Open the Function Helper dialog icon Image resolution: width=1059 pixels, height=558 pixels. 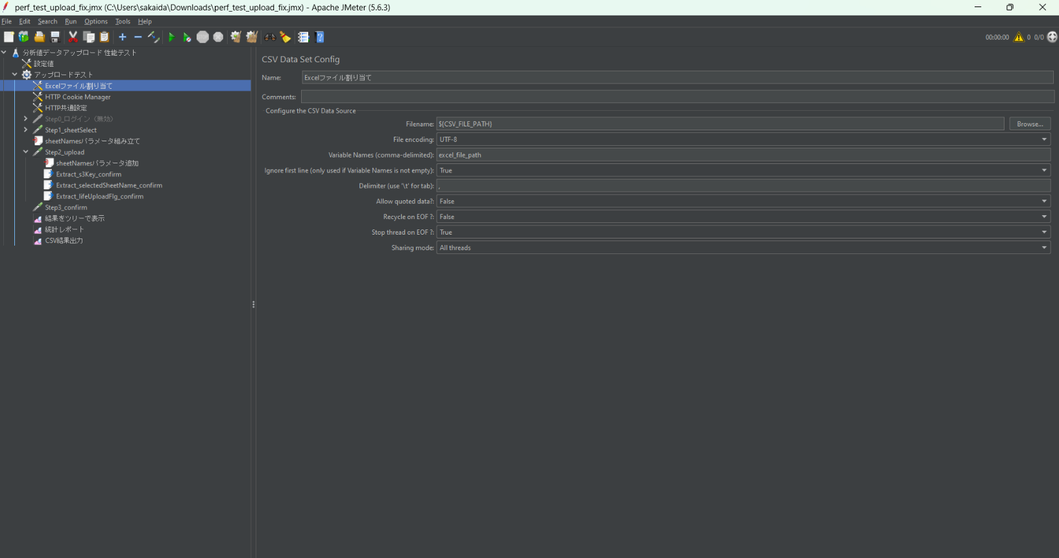pyautogui.click(x=303, y=38)
